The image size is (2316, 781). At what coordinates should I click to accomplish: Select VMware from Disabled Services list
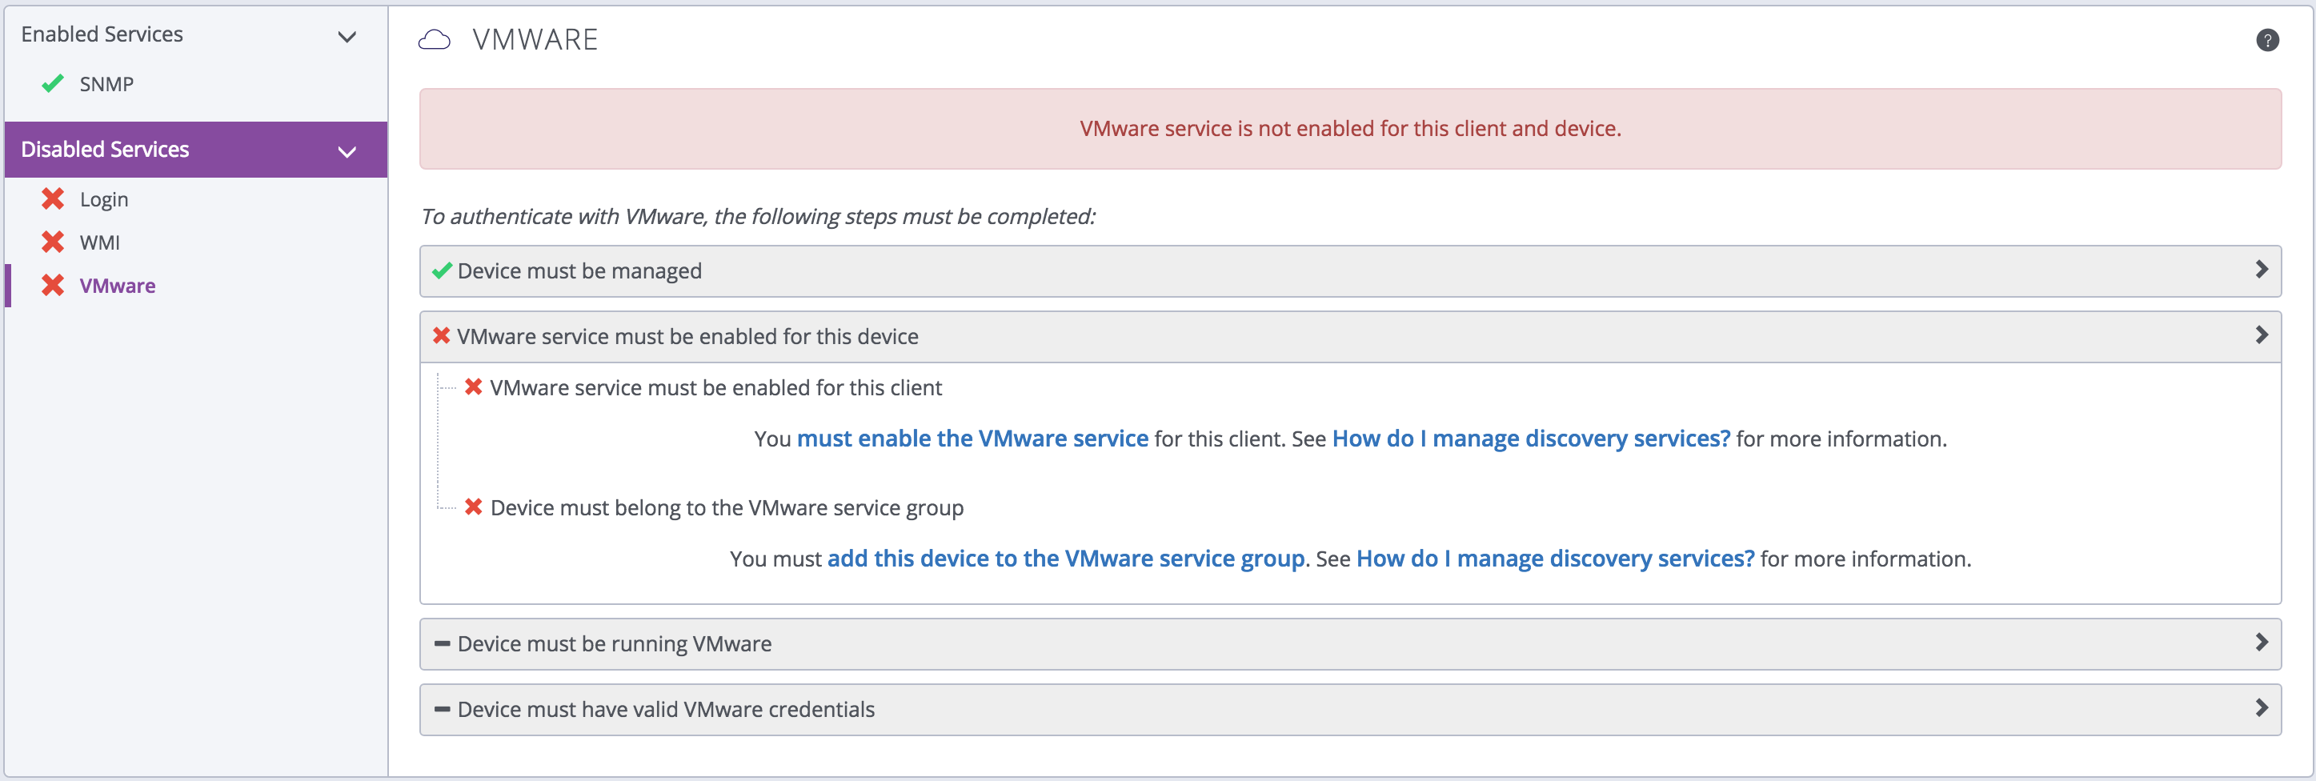[117, 286]
